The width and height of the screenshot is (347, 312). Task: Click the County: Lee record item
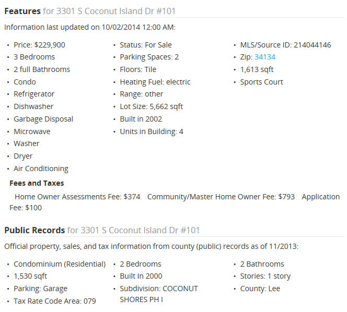260,289
